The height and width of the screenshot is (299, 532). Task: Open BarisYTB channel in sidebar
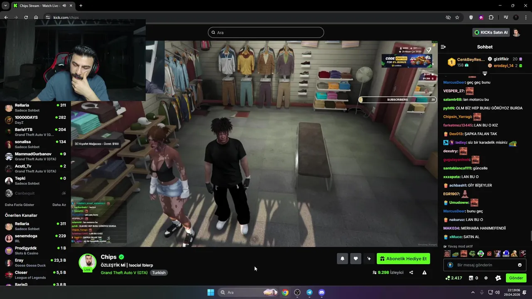click(x=35, y=132)
